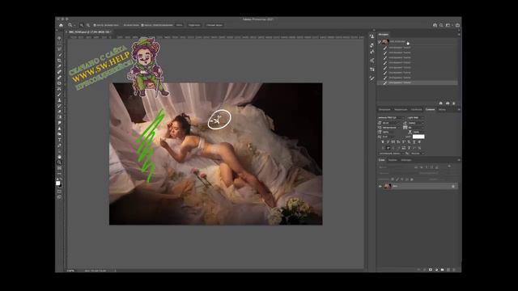Change screen mode from toolbar bottom
Viewport: 518px width, 291px height.
coord(59,197)
